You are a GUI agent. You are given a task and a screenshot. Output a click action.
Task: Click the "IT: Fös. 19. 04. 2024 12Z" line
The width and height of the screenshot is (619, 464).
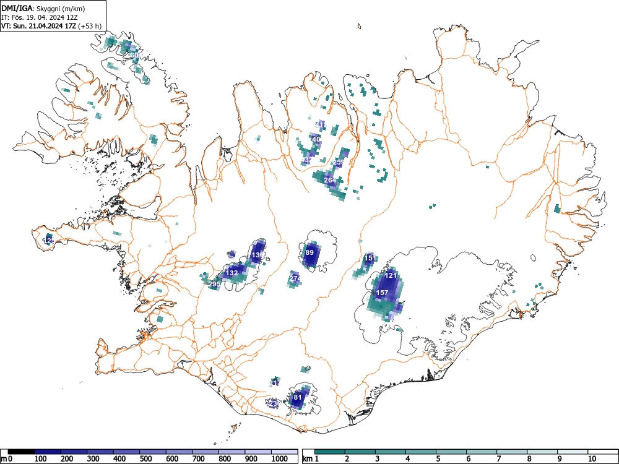[39, 17]
